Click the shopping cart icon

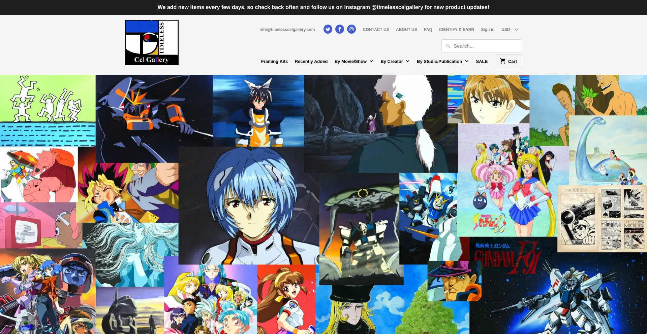click(503, 61)
